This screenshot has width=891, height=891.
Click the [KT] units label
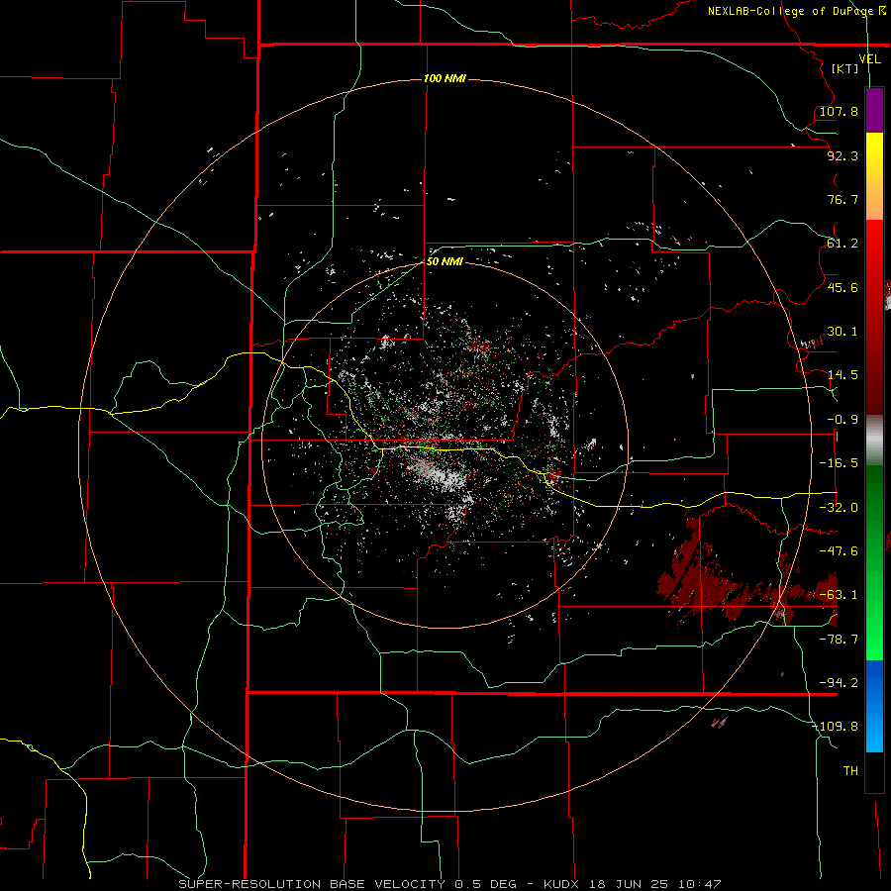tap(845, 68)
